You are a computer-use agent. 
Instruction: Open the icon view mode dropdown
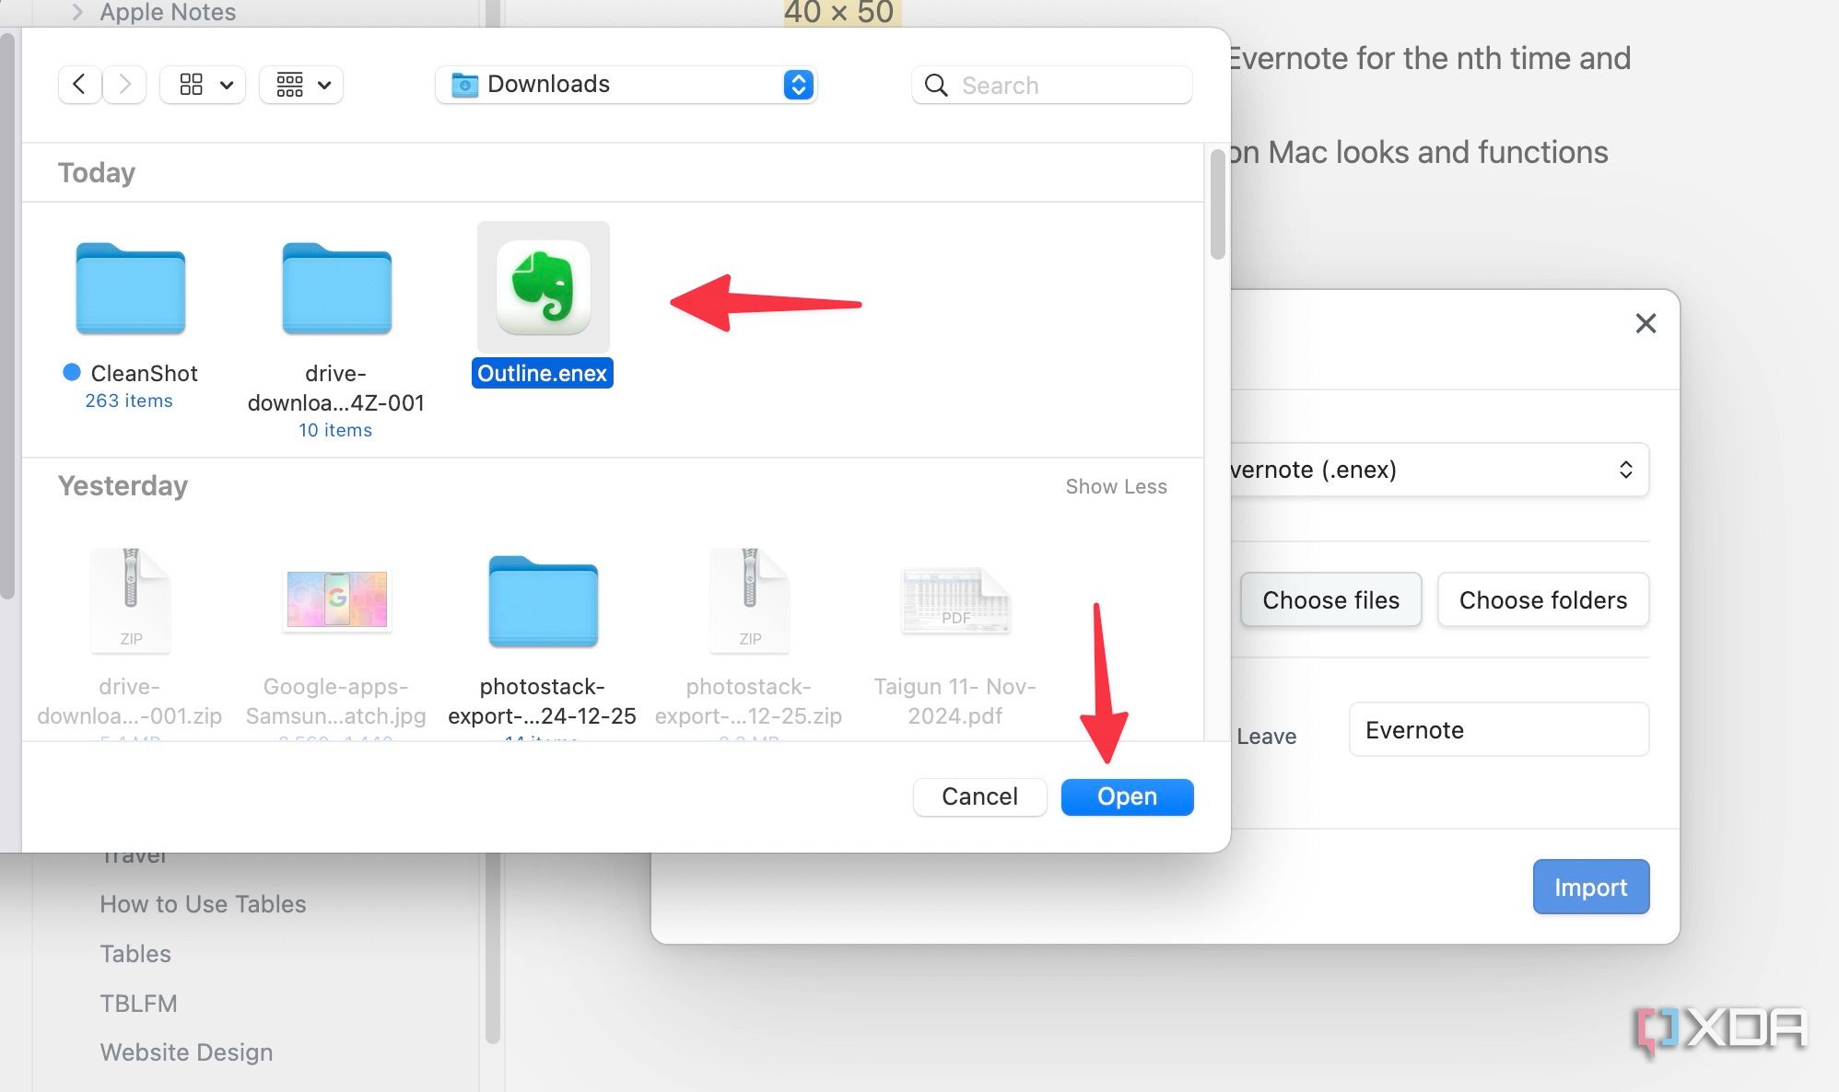pos(203,85)
